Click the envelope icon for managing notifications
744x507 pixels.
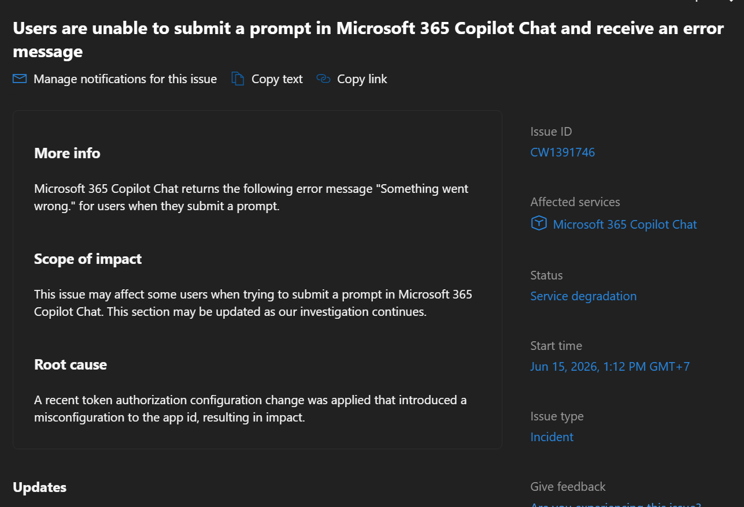pos(20,79)
